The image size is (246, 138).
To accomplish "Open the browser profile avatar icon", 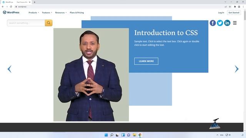I will click(x=239, y=7).
